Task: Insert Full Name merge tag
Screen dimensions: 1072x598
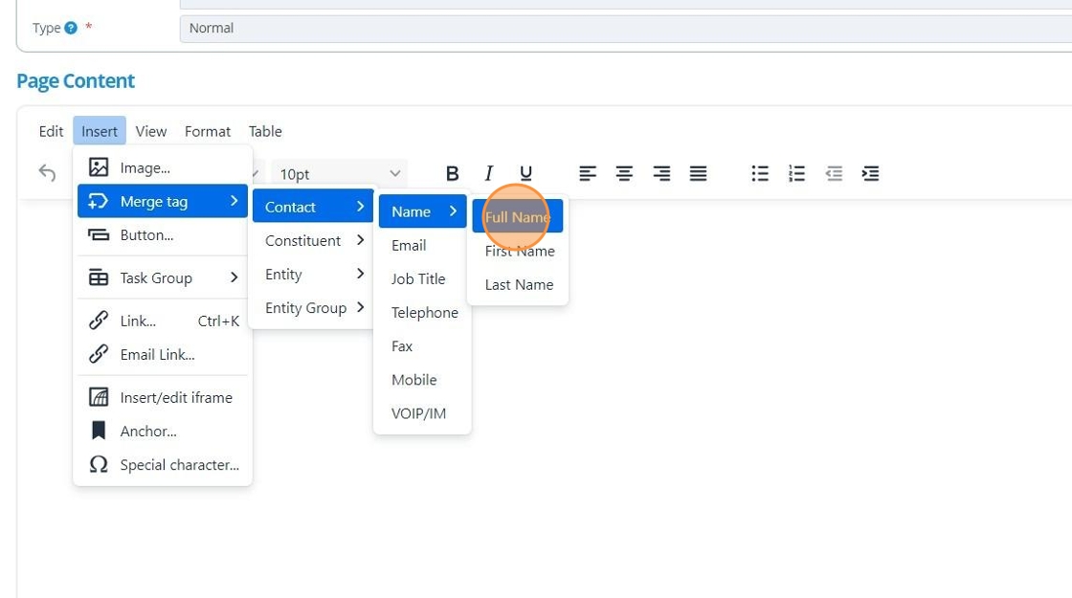Action: coord(518,216)
